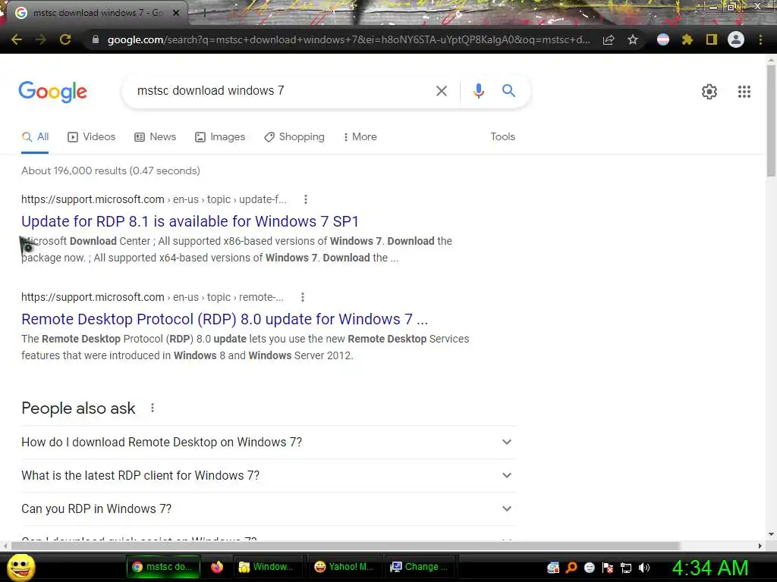Open search Tools button
Image resolution: width=777 pixels, height=582 pixels.
[502, 136]
